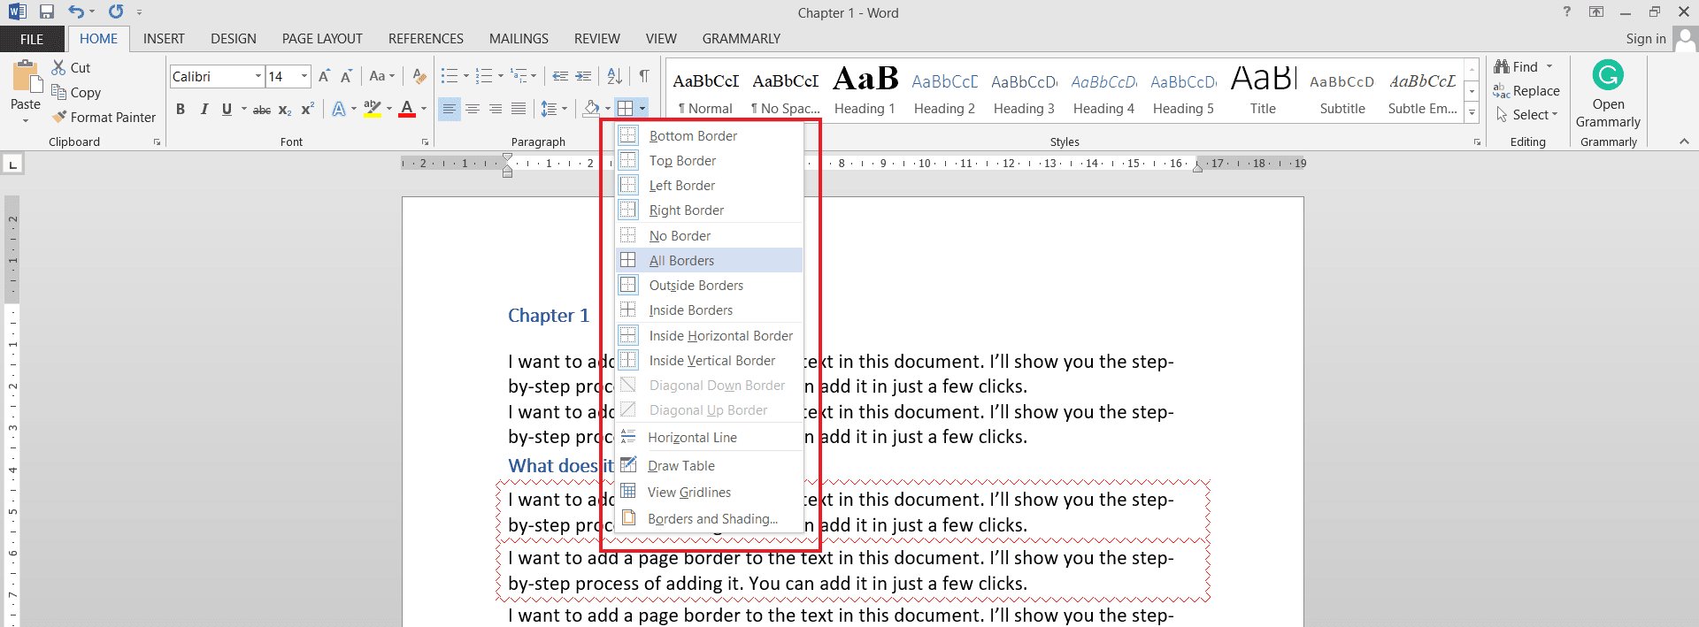The width and height of the screenshot is (1699, 627).
Task: Open the PAGE LAYOUT tab
Action: click(x=322, y=38)
